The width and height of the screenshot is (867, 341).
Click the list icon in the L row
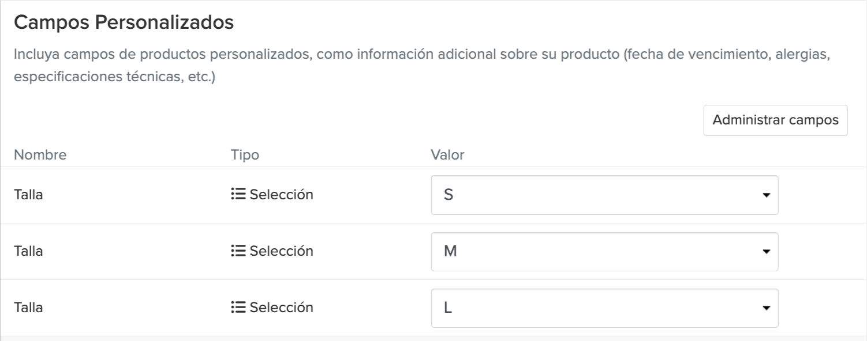click(x=238, y=308)
